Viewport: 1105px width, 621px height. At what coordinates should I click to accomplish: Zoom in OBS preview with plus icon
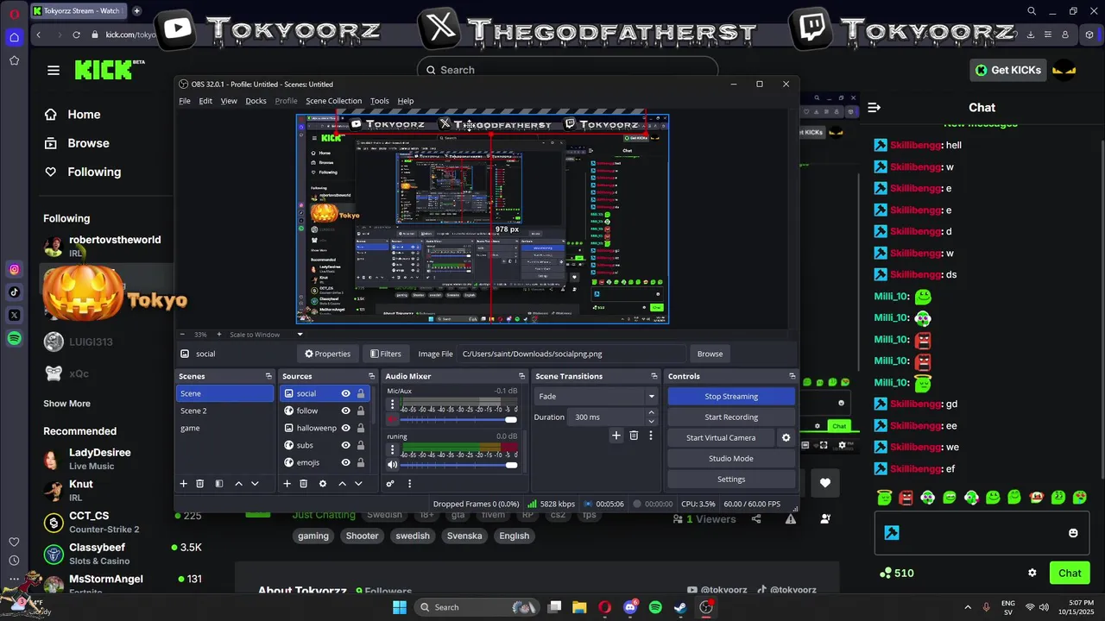coord(219,335)
